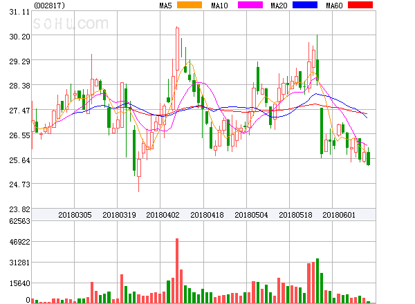
Task: Select the MA5 legend label
Action: click(x=165, y=6)
